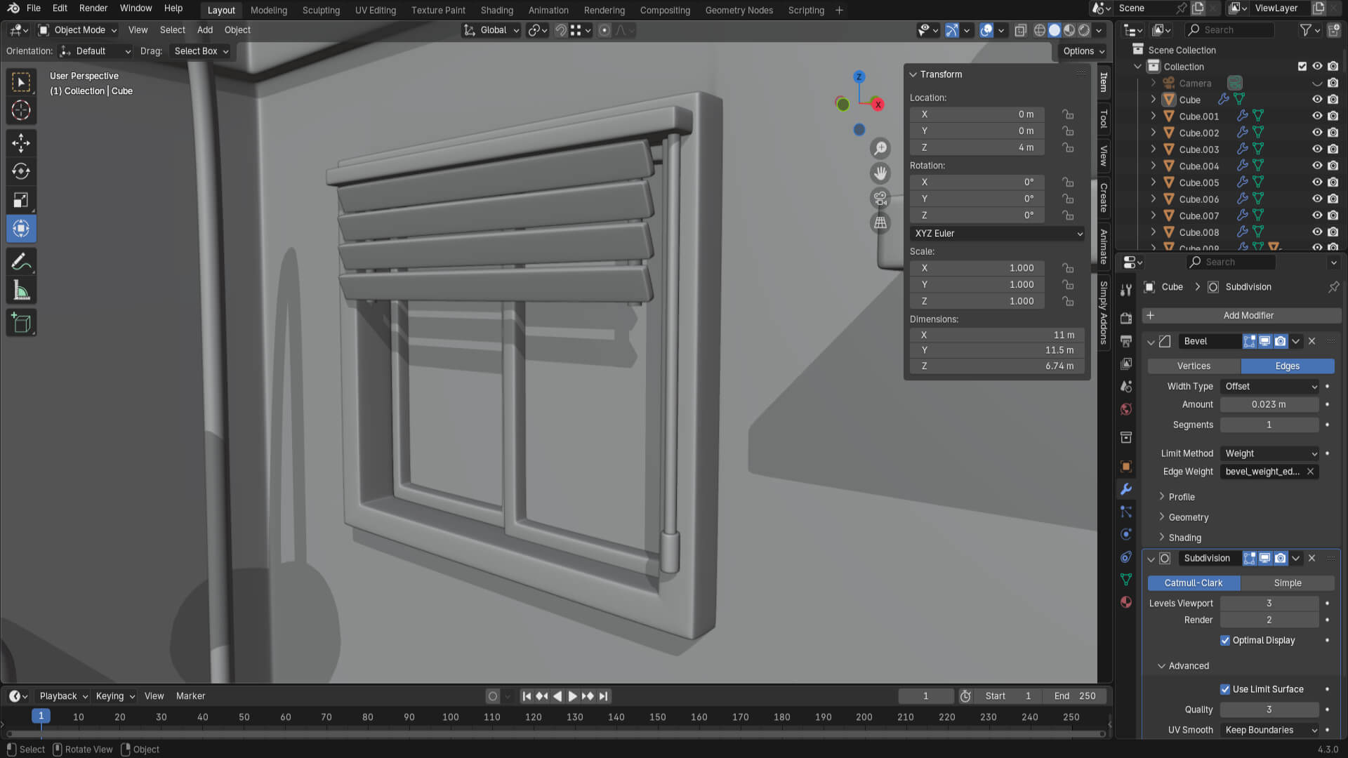
Task: Select the Measure ruler tool
Action: (21, 291)
